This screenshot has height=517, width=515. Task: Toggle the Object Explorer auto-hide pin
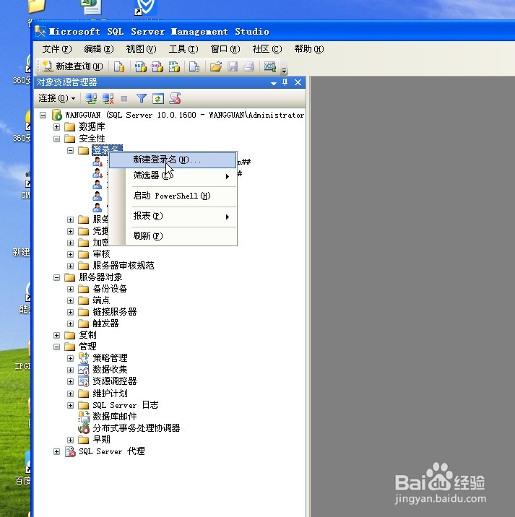point(285,82)
